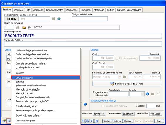Select Estoque from the menu

pyautogui.click(x=46, y=73)
